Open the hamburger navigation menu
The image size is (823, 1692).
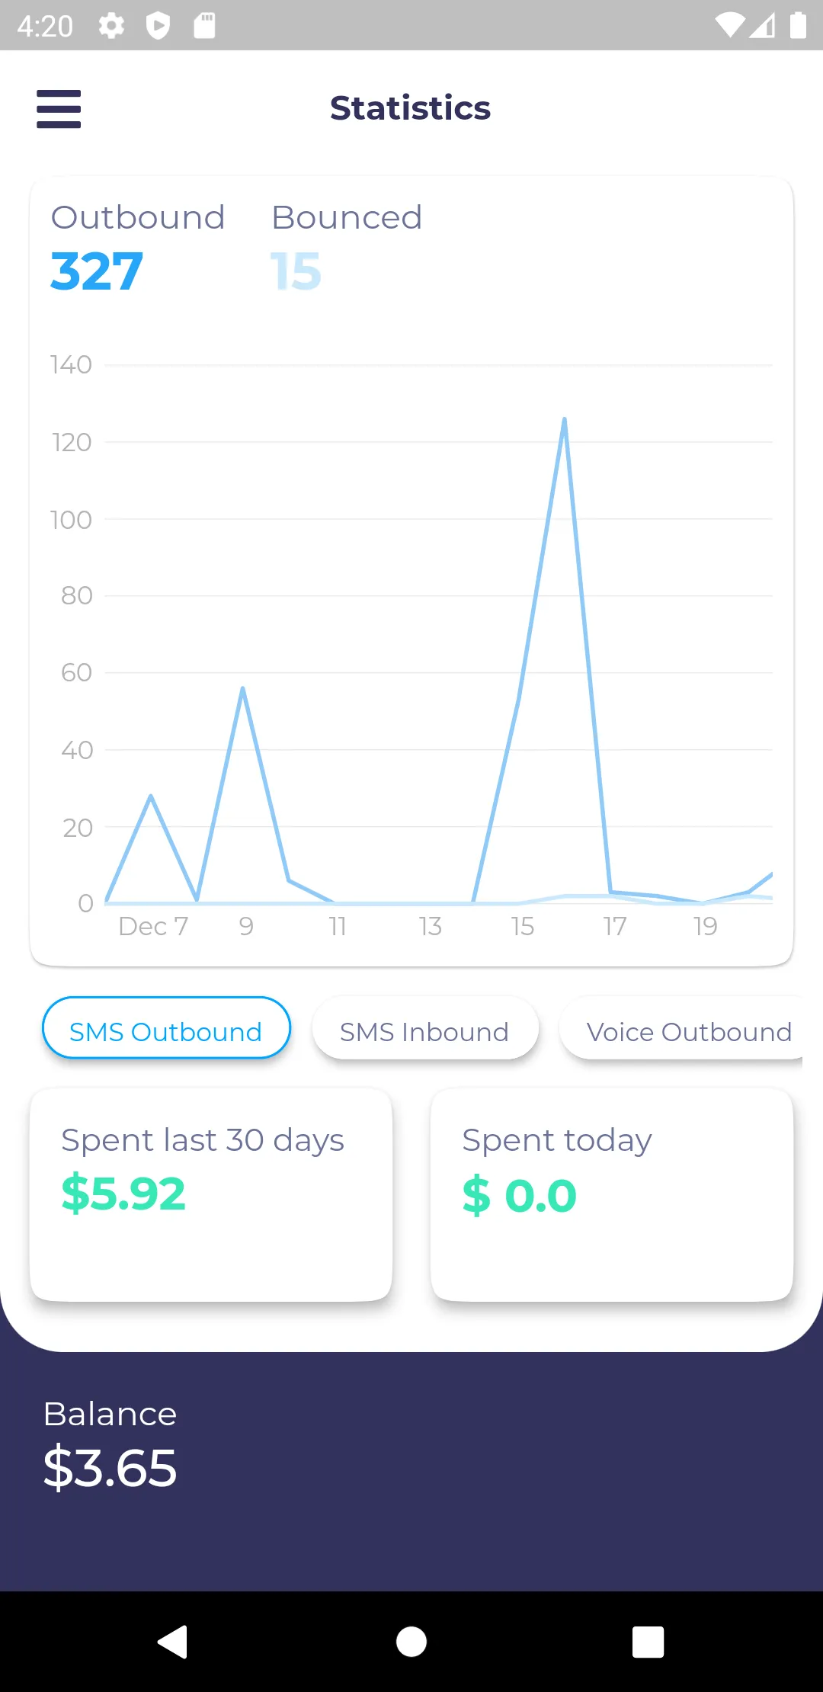[x=59, y=108]
